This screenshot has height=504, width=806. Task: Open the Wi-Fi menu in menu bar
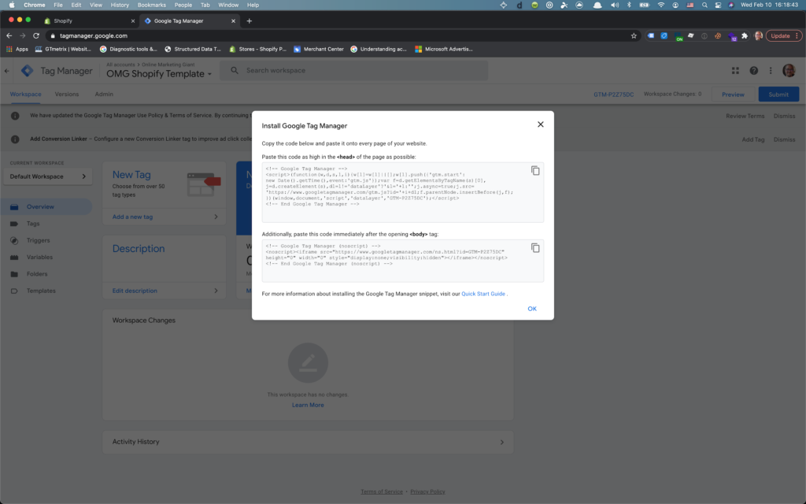coord(661,6)
